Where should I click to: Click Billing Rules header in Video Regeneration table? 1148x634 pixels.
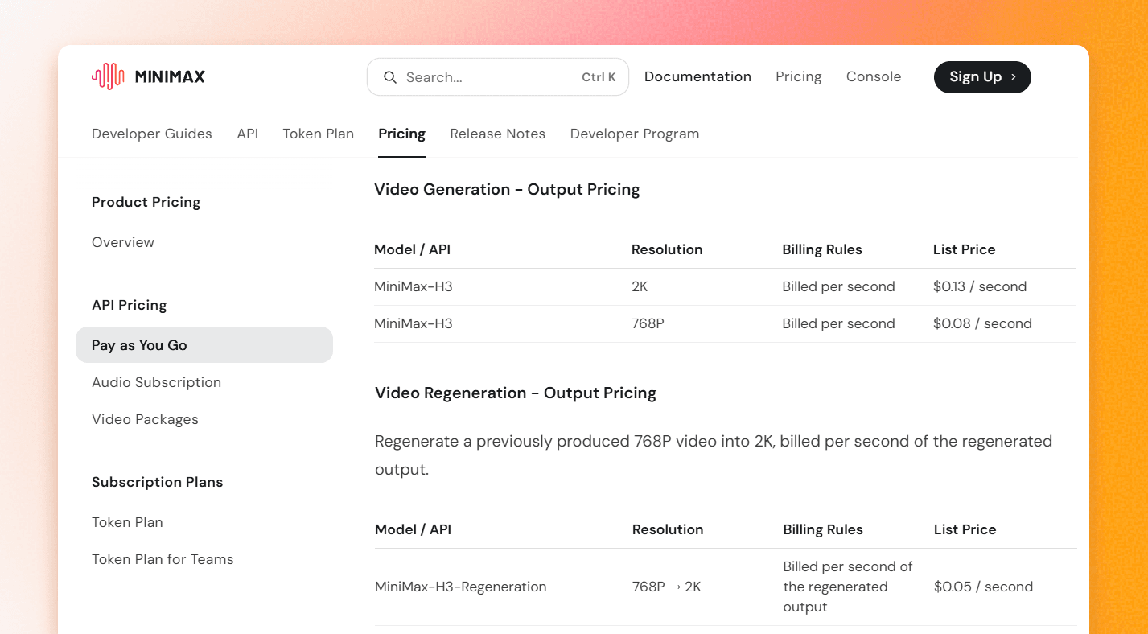(823, 529)
